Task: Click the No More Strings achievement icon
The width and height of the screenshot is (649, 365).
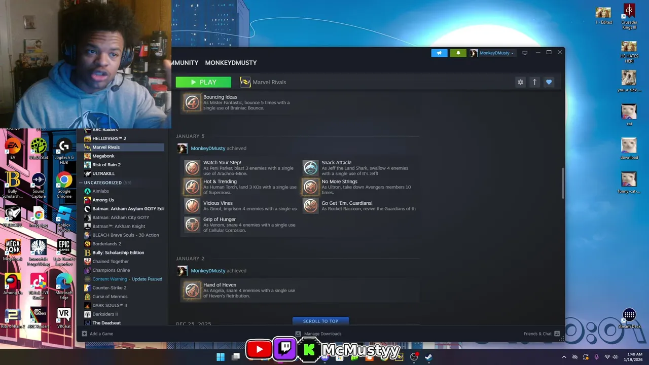Action: click(310, 187)
